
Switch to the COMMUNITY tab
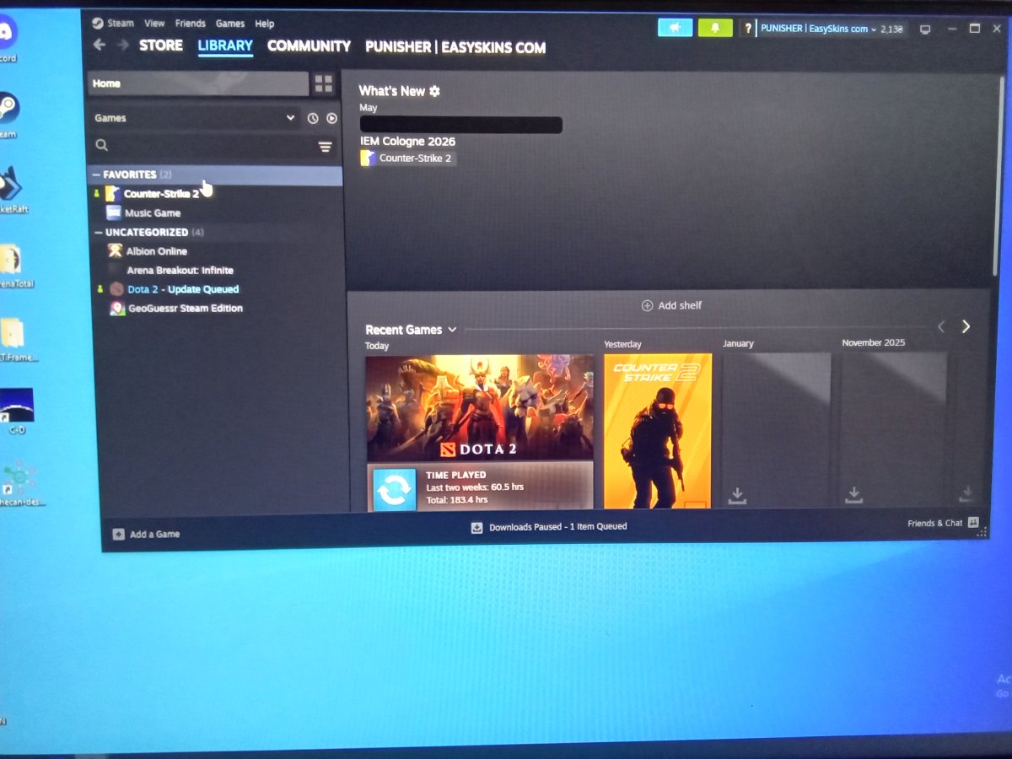pos(309,46)
